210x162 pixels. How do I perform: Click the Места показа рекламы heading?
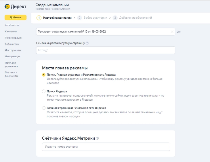click(x=65, y=68)
